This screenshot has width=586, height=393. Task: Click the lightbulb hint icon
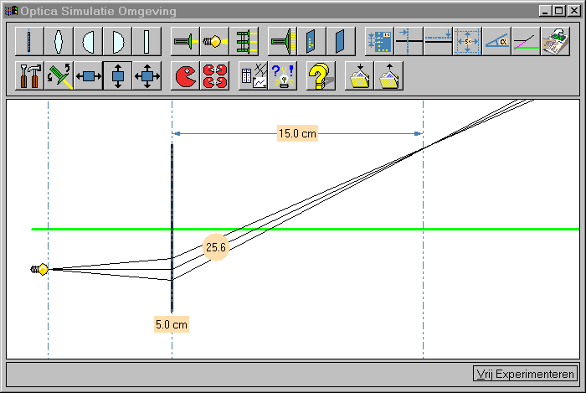point(282,76)
